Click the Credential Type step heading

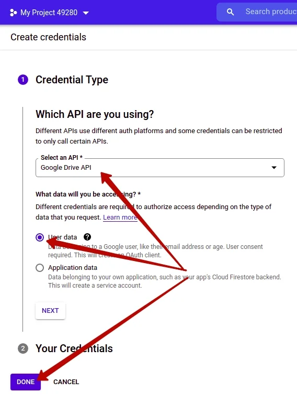(72, 80)
